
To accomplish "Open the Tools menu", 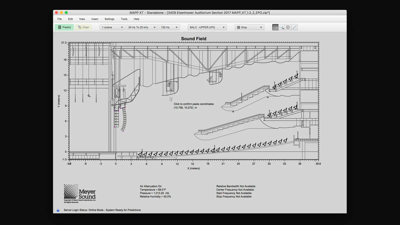I will (124, 19).
